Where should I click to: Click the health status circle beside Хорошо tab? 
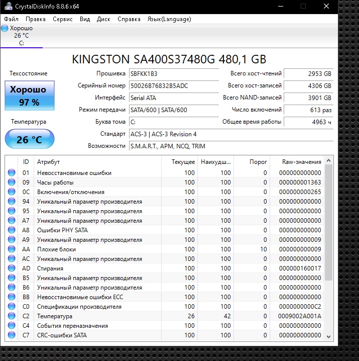tap(5, 28)
